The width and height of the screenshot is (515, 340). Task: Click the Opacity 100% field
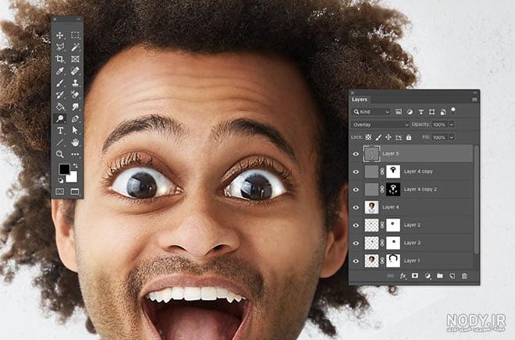[439, 125]
